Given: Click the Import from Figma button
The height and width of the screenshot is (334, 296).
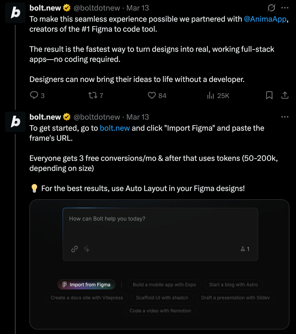Looking at the screenshot, I should pyautogui.click(x=86, y=284).
